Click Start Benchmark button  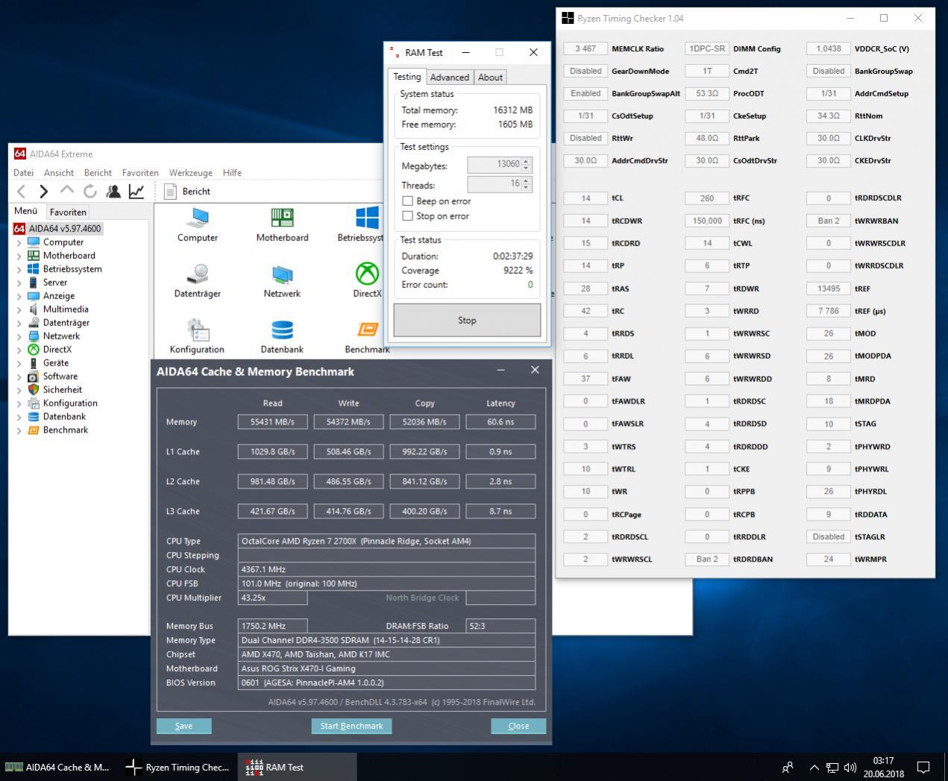[351, 726]
